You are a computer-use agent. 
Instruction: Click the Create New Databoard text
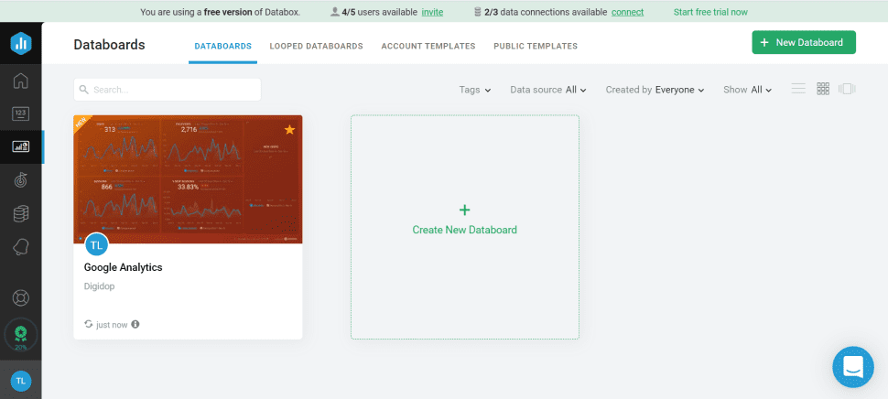[464, 230]
